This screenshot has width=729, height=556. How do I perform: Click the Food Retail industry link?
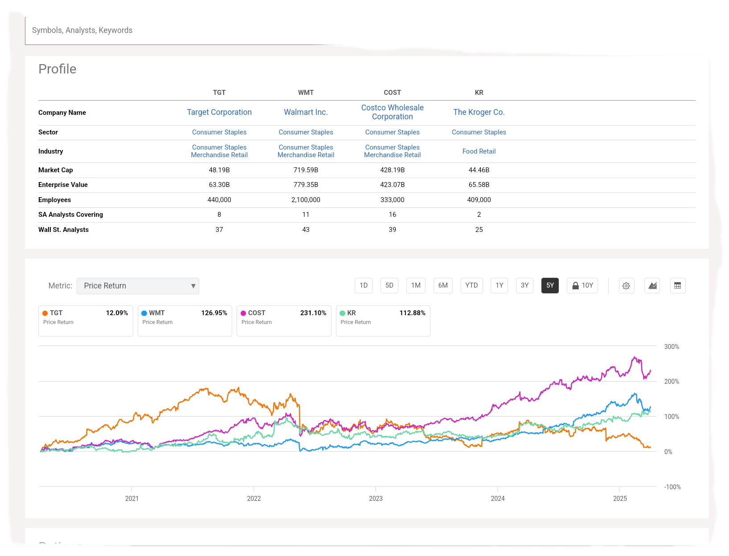(479, 151)
